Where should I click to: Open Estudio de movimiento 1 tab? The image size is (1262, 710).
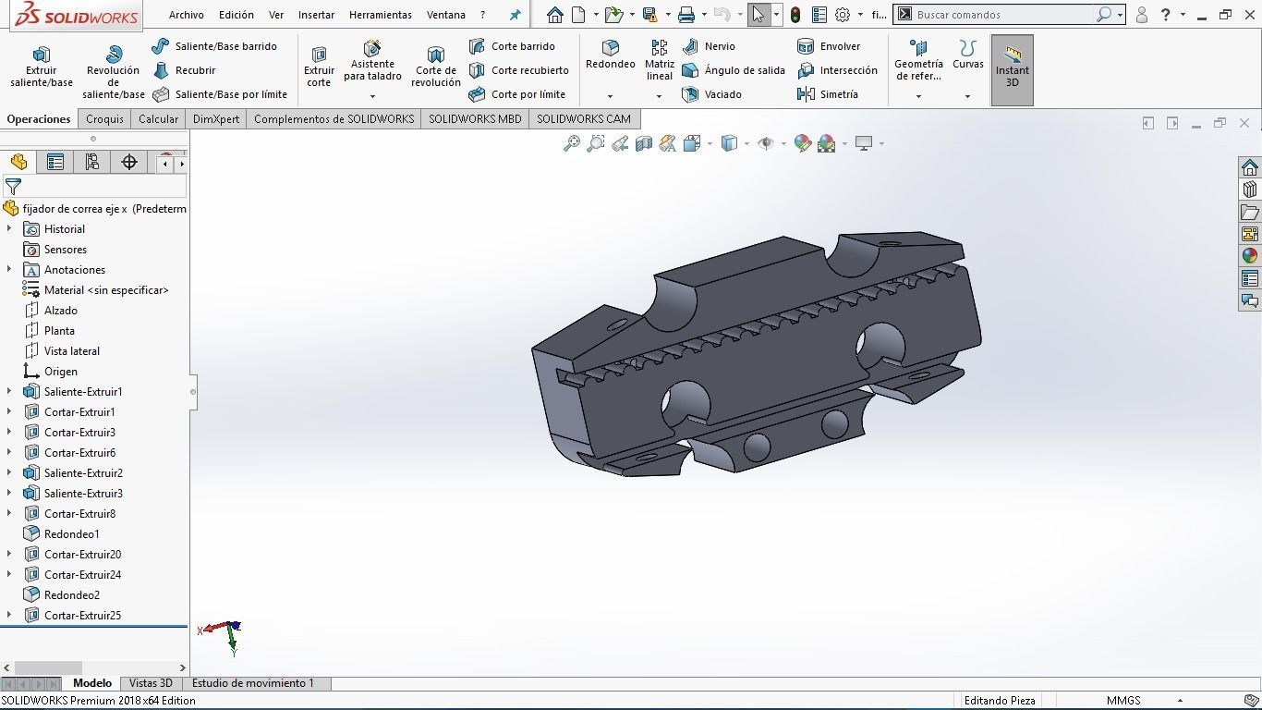pyautogui.click(x=253, y=683)
